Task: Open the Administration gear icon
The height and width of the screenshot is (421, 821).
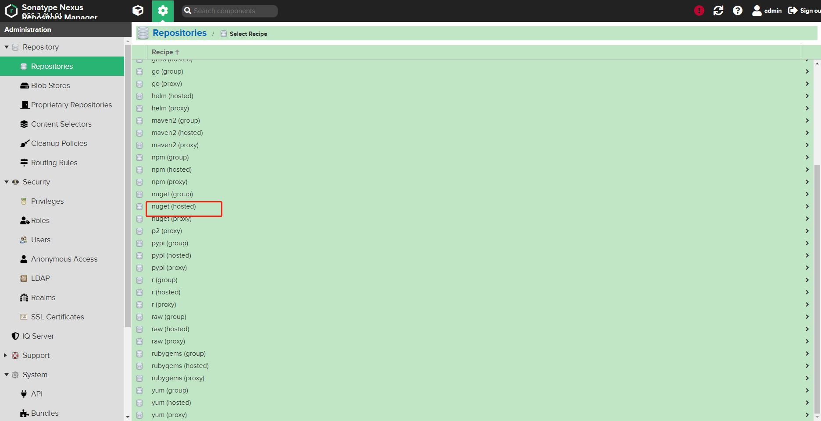Action: coord(163,11)
